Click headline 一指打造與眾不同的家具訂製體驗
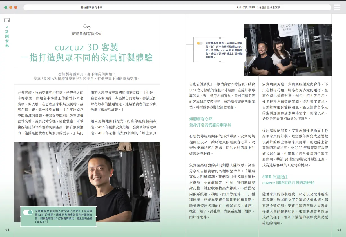Screen dimensions: 346x237 [87, 58]
